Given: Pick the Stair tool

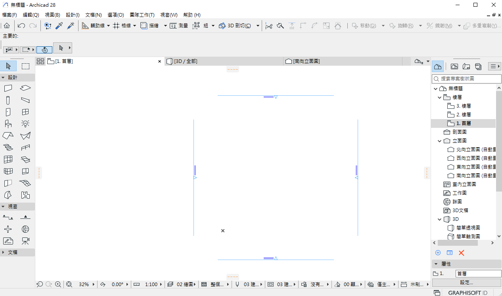Looking at the screenshot, I should [x=8, y=148].
